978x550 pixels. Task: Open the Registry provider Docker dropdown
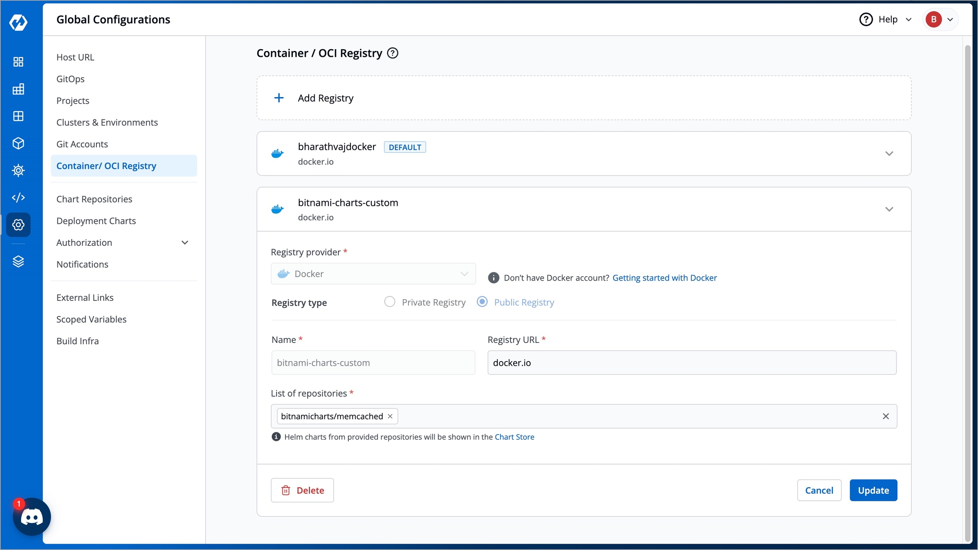click(x=373, y=274)
